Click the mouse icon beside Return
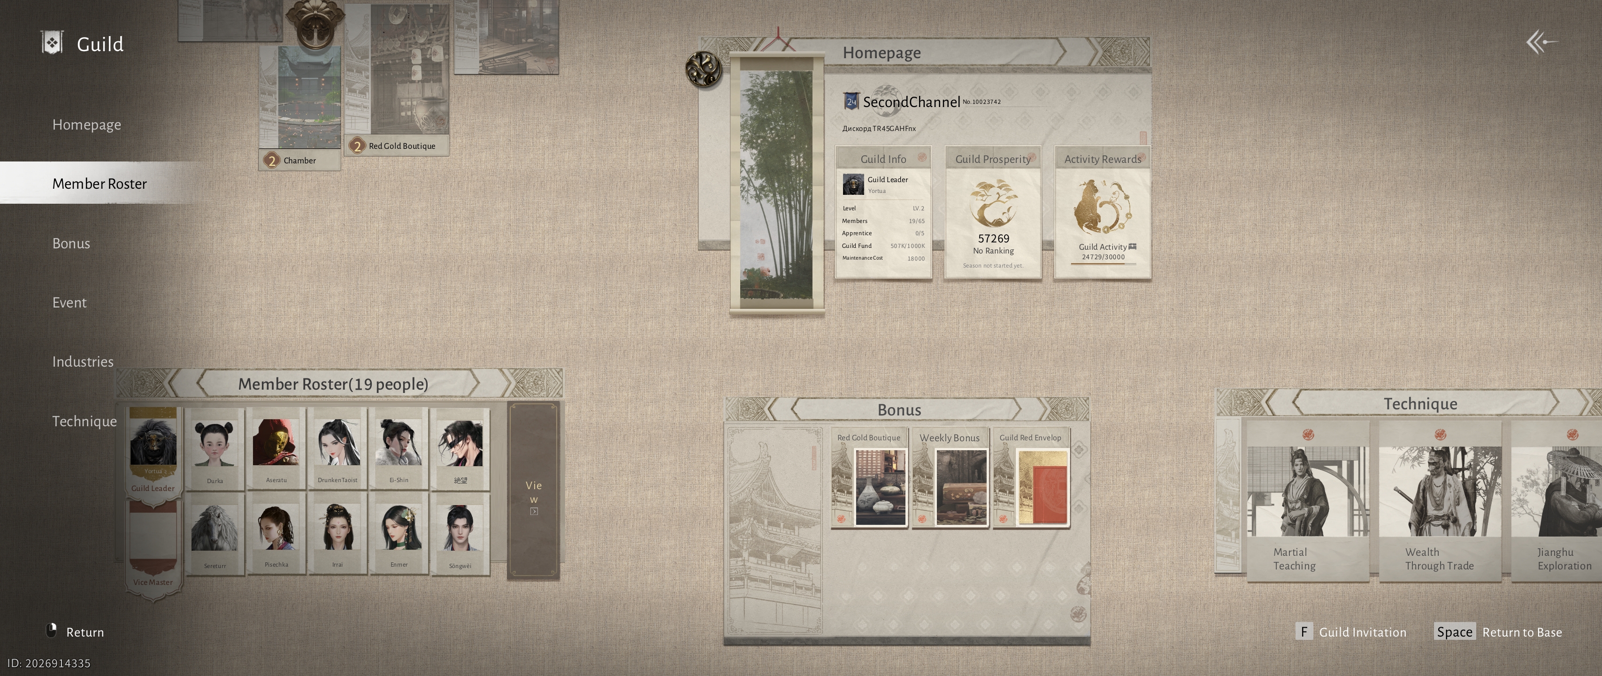The width and height of the screenshot is (1602, 676). click(x=52, y=630)
